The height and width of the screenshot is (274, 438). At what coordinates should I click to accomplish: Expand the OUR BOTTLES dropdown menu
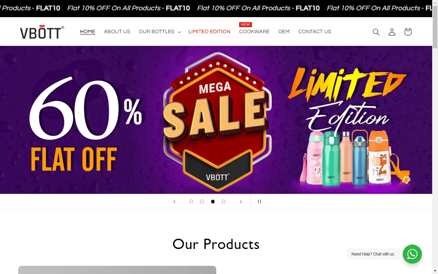(160, 32)
